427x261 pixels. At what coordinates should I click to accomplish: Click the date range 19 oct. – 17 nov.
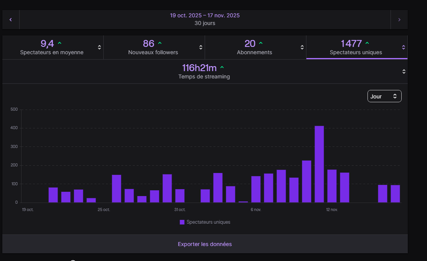pos(204,15)
